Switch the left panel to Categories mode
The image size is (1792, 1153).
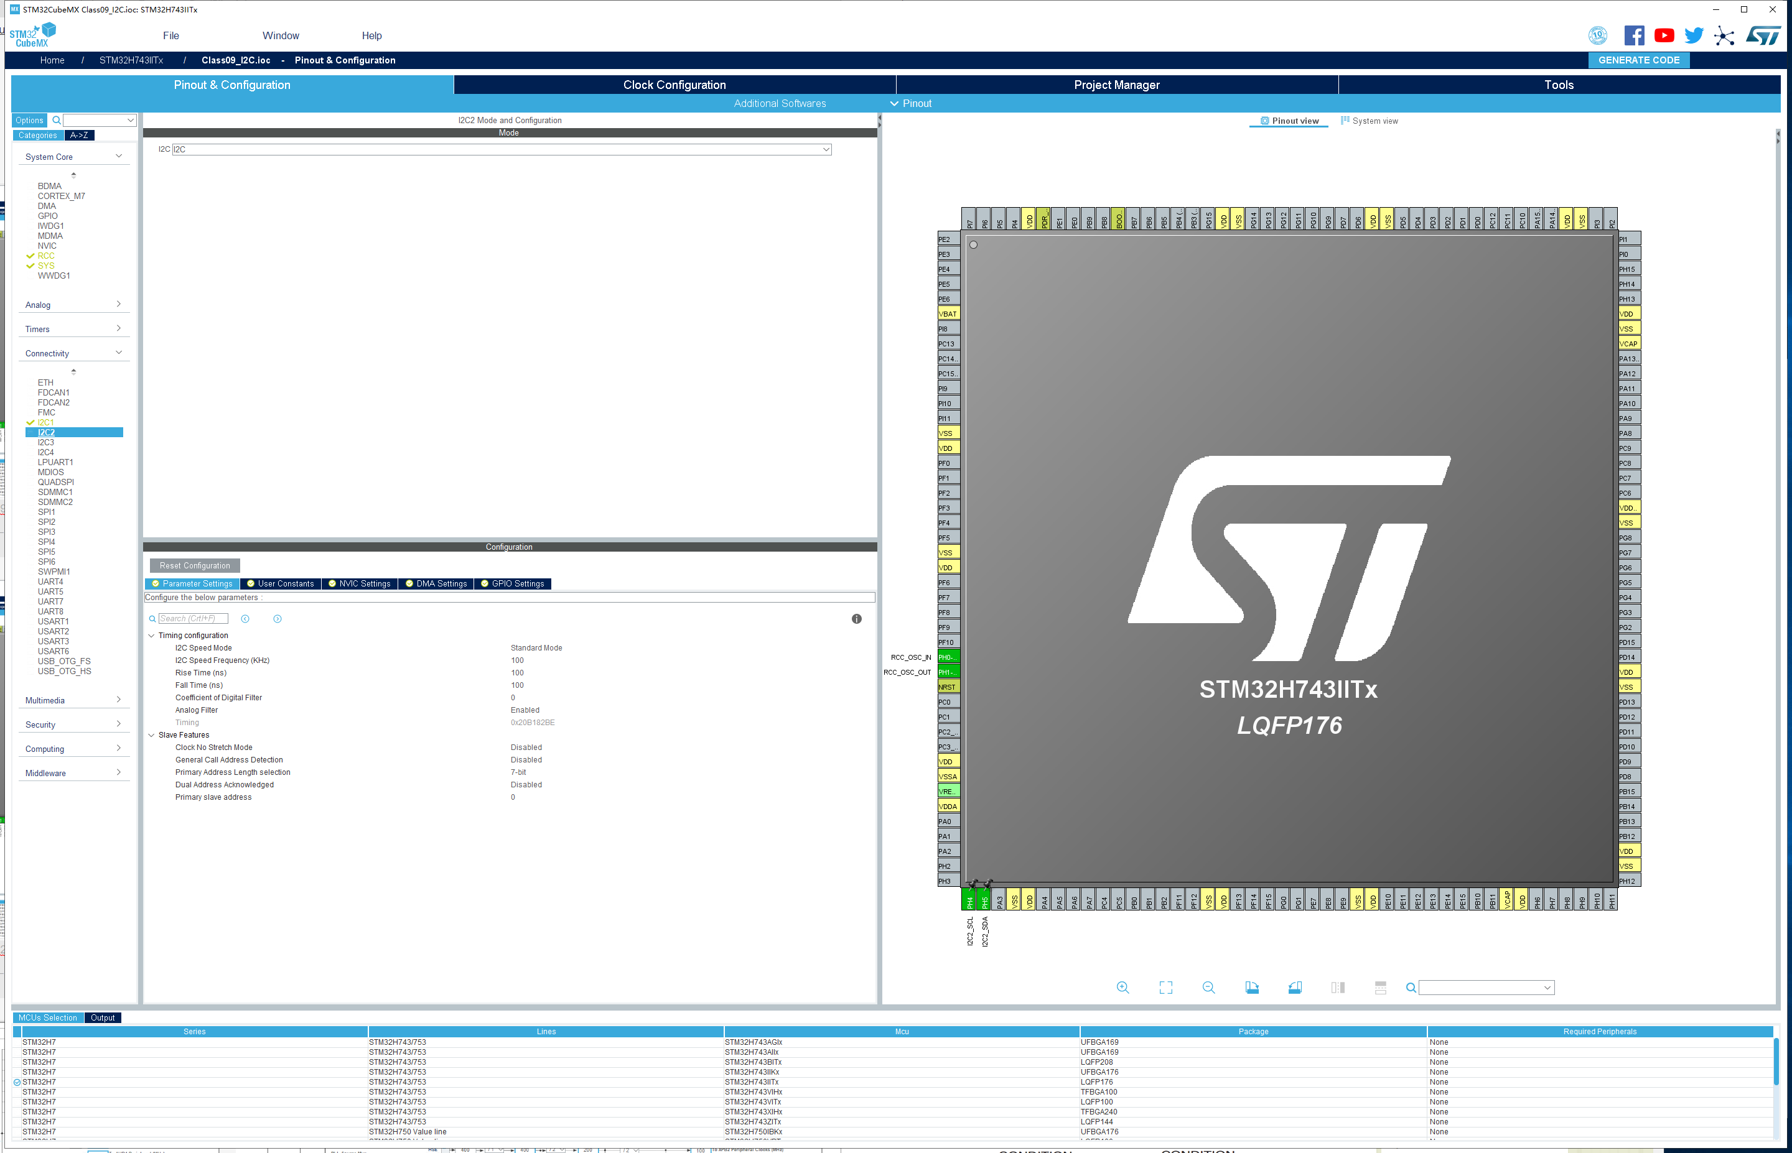[37, 136]
